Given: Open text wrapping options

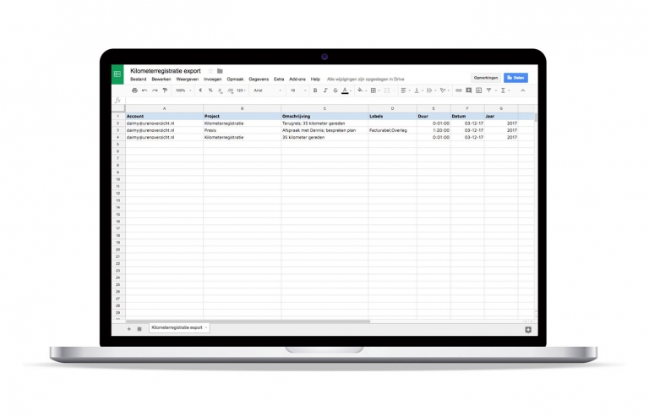Looking at the screenshot, I should (430, 91).
